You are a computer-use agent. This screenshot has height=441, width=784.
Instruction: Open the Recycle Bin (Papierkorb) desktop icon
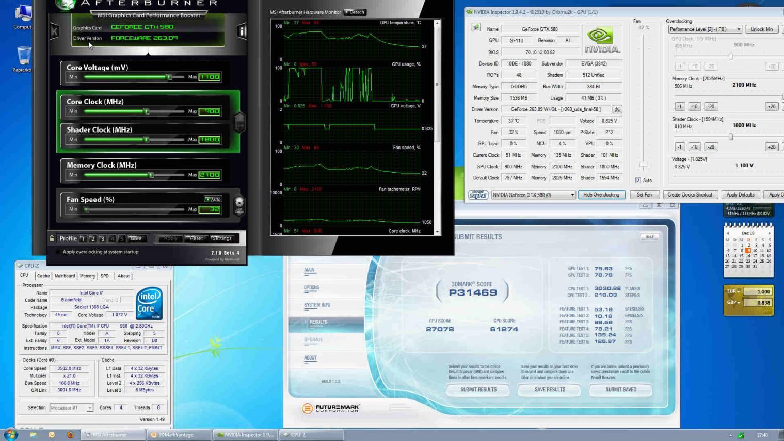22,59
